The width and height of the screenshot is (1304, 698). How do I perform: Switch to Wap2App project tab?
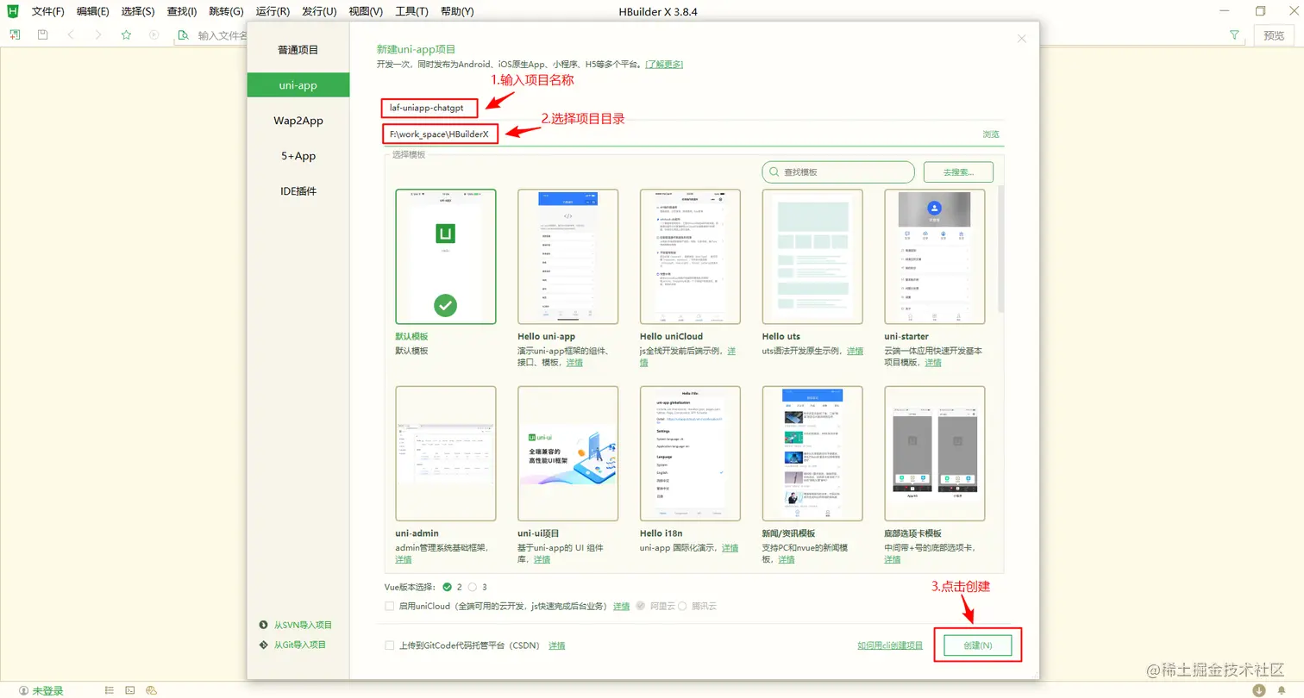coord(298,121)
